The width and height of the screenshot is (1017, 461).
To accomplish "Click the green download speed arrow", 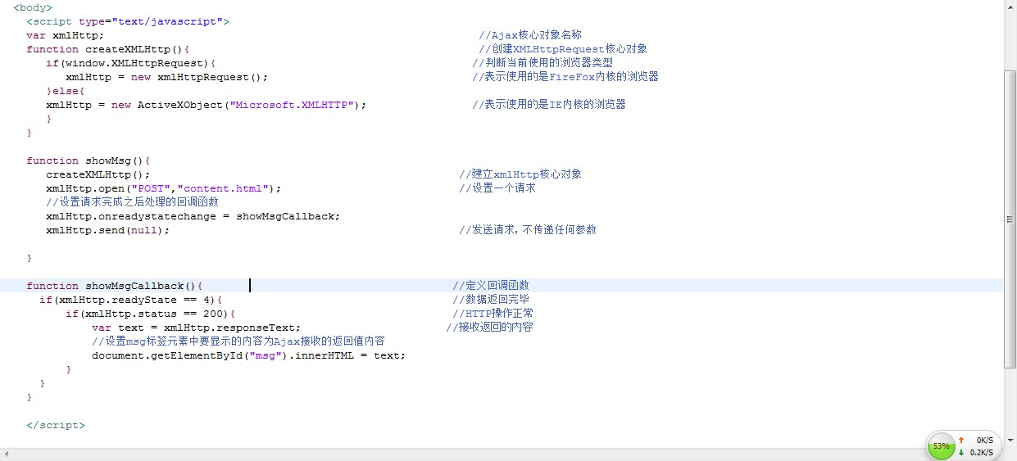I will coord(961,452).
